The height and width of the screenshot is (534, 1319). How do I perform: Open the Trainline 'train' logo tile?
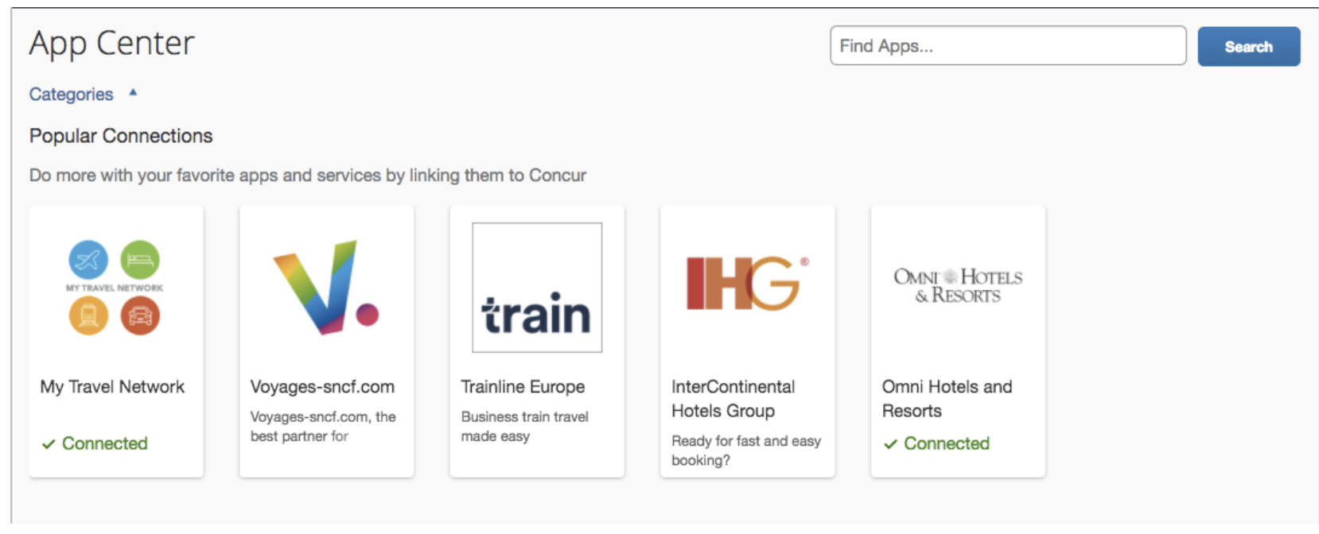click(x=537, y=288)
